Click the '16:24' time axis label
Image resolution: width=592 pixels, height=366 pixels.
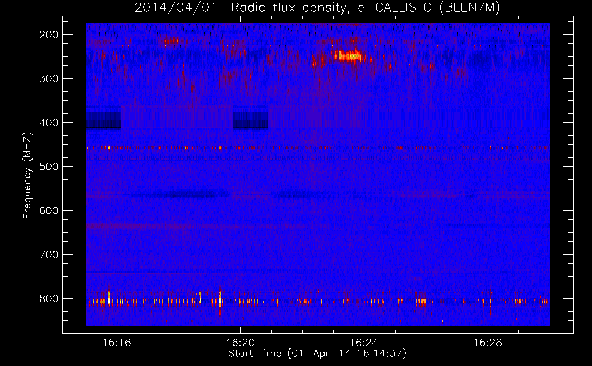point(364,343)
